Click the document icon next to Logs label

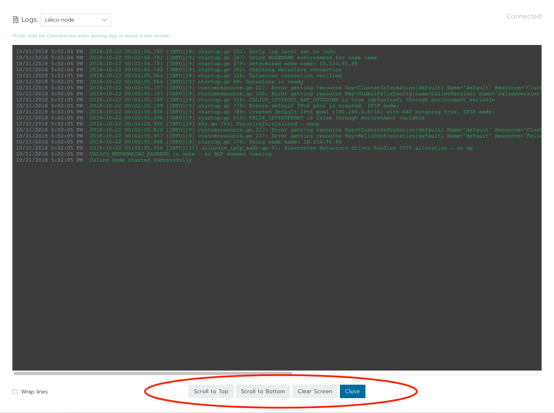tap(16, 19)
